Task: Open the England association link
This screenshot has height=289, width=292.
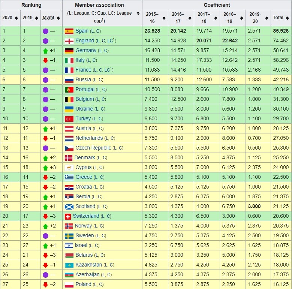Action: coord(85,41)
